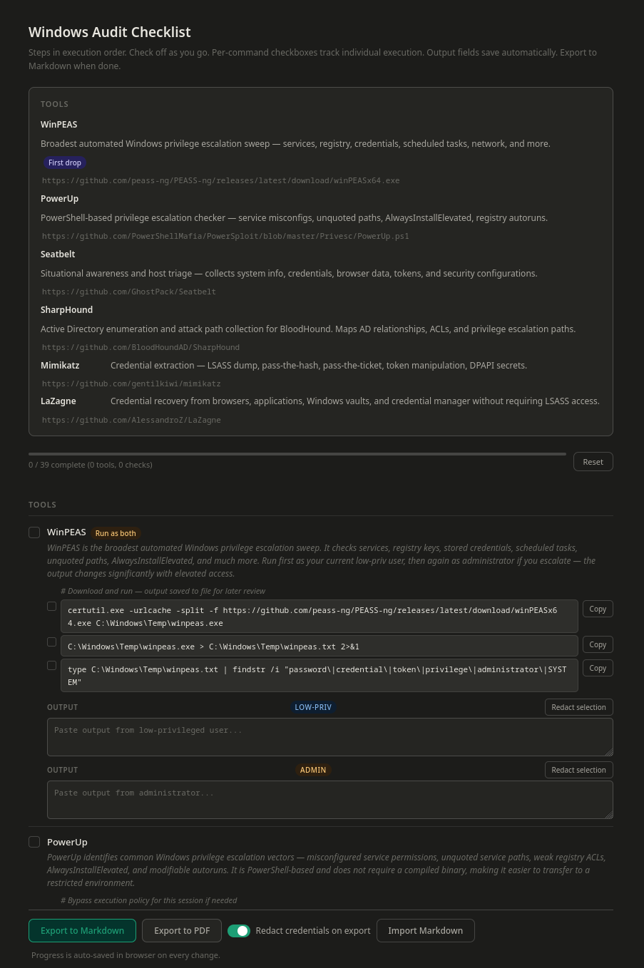Open the PowerUp.ps1 GitHub link
644x968 pixels.
point(225,236)
